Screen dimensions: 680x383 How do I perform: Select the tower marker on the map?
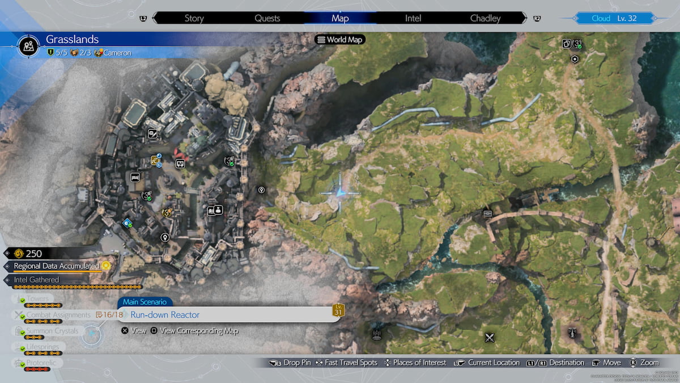573,333
